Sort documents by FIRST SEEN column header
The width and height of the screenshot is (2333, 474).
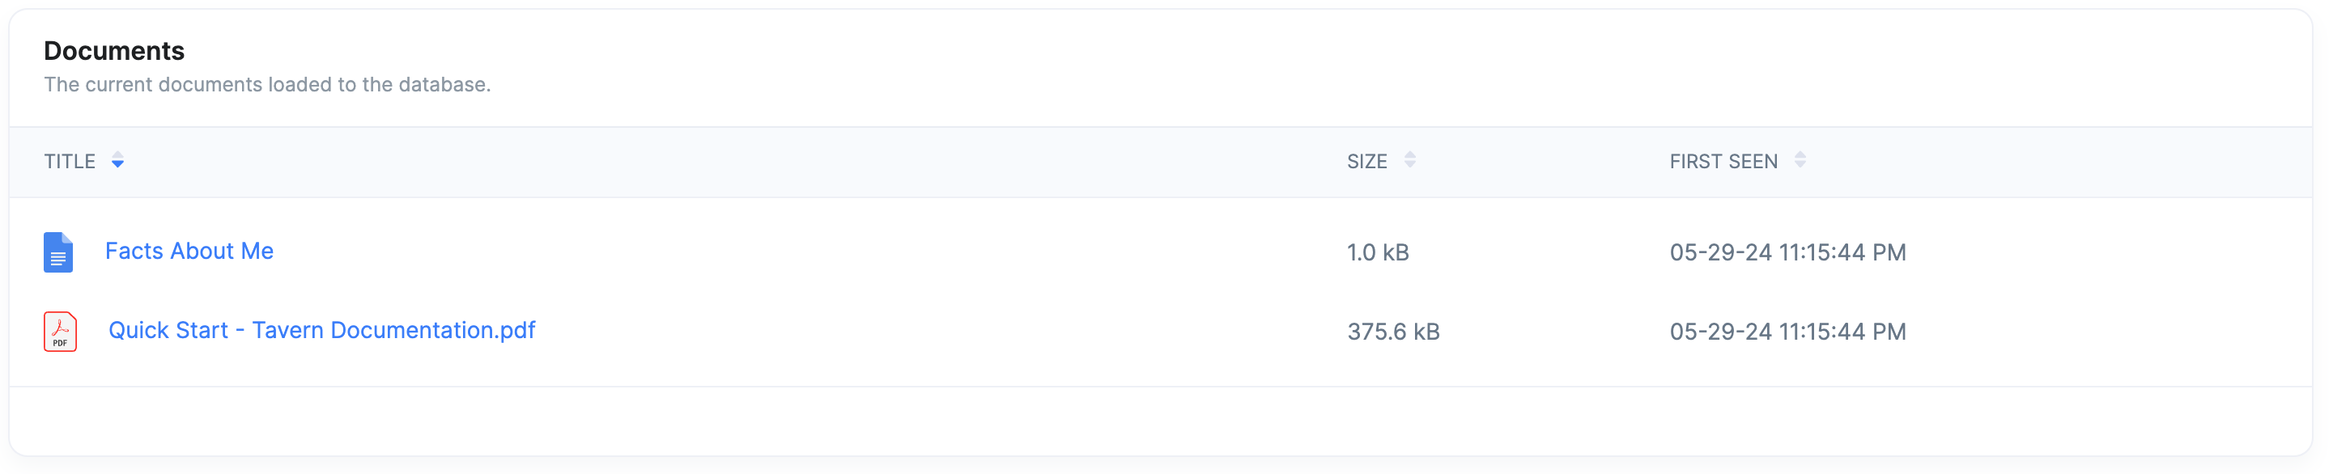[x=1723, y=161]
